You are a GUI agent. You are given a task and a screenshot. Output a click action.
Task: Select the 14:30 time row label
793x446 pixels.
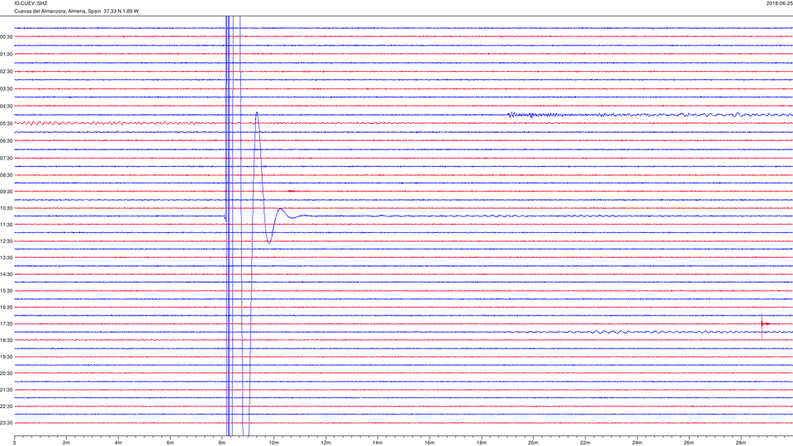tap(7, 274)
